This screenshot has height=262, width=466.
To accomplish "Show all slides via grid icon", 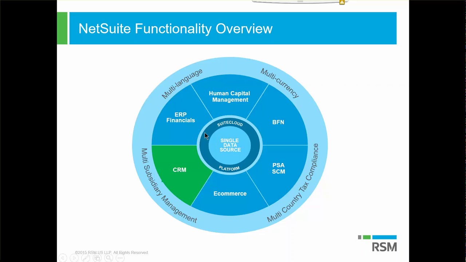I will click(97, 258).
